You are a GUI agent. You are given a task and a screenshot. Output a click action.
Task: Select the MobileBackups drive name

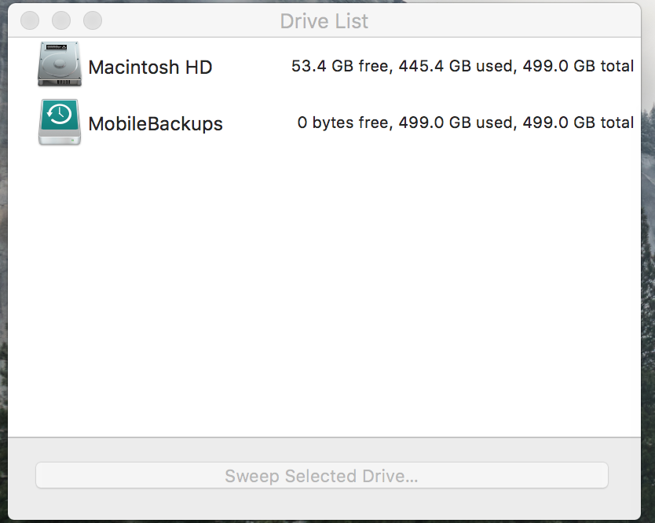pyautogui.click(x=156, y=123)
